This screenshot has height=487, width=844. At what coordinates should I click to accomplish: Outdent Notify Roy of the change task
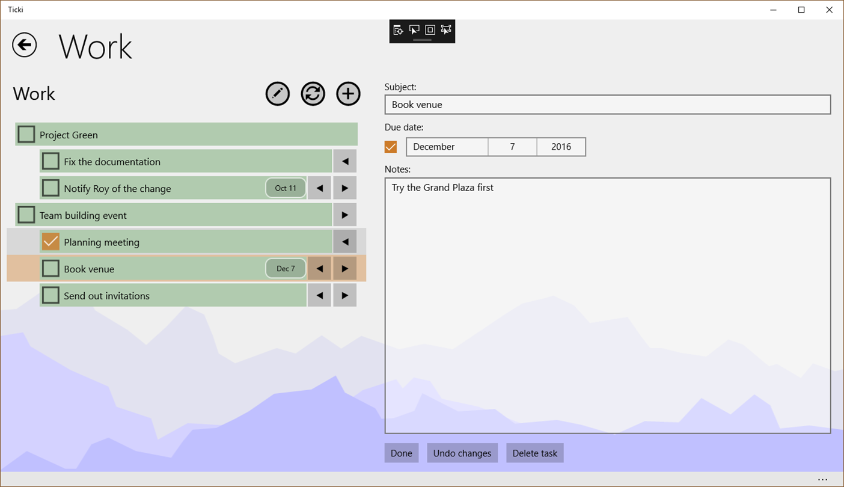[x=319, y=188]
